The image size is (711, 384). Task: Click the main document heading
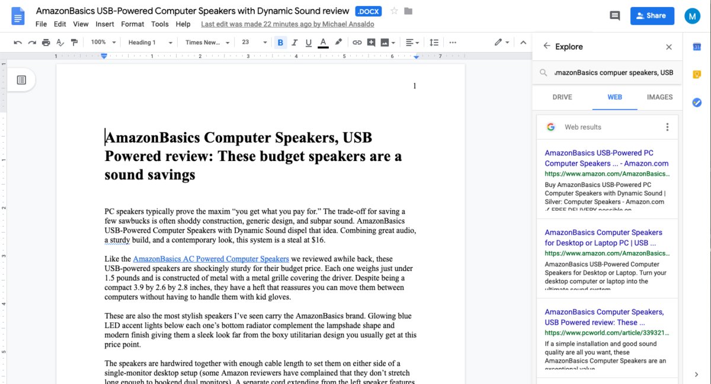253,156
